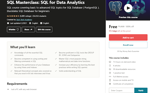Screen dimensions: 150x93
Task: Click the last updated badge icon
Action: point(8,23)
